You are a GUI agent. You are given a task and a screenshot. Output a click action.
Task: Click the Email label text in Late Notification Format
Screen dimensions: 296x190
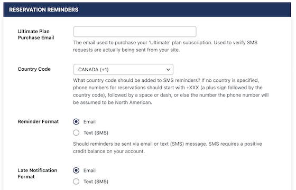89,170
